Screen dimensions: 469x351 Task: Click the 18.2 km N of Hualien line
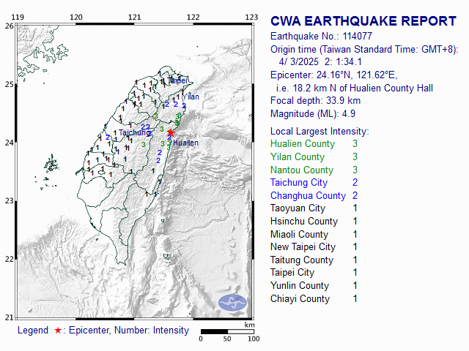pos(355,88)
